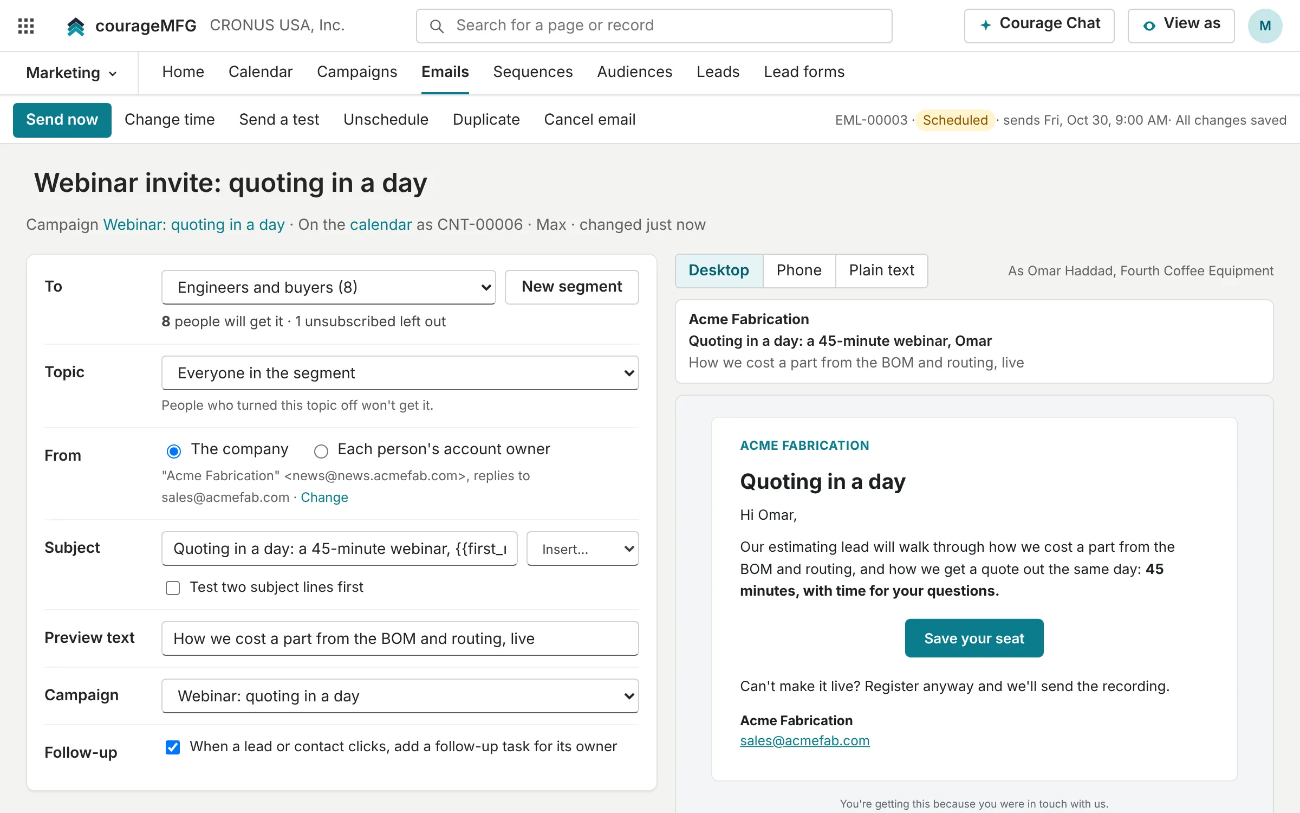Click the Change sender link
1300x813 pixels.
pyautogui.click(x=324, y=497)
